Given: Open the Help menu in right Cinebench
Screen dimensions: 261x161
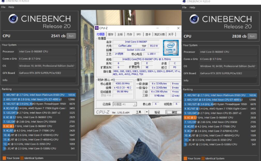Looking at the screenshot, I should 193,7.
